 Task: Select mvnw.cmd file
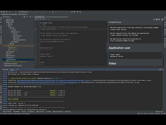coord(11,56)
